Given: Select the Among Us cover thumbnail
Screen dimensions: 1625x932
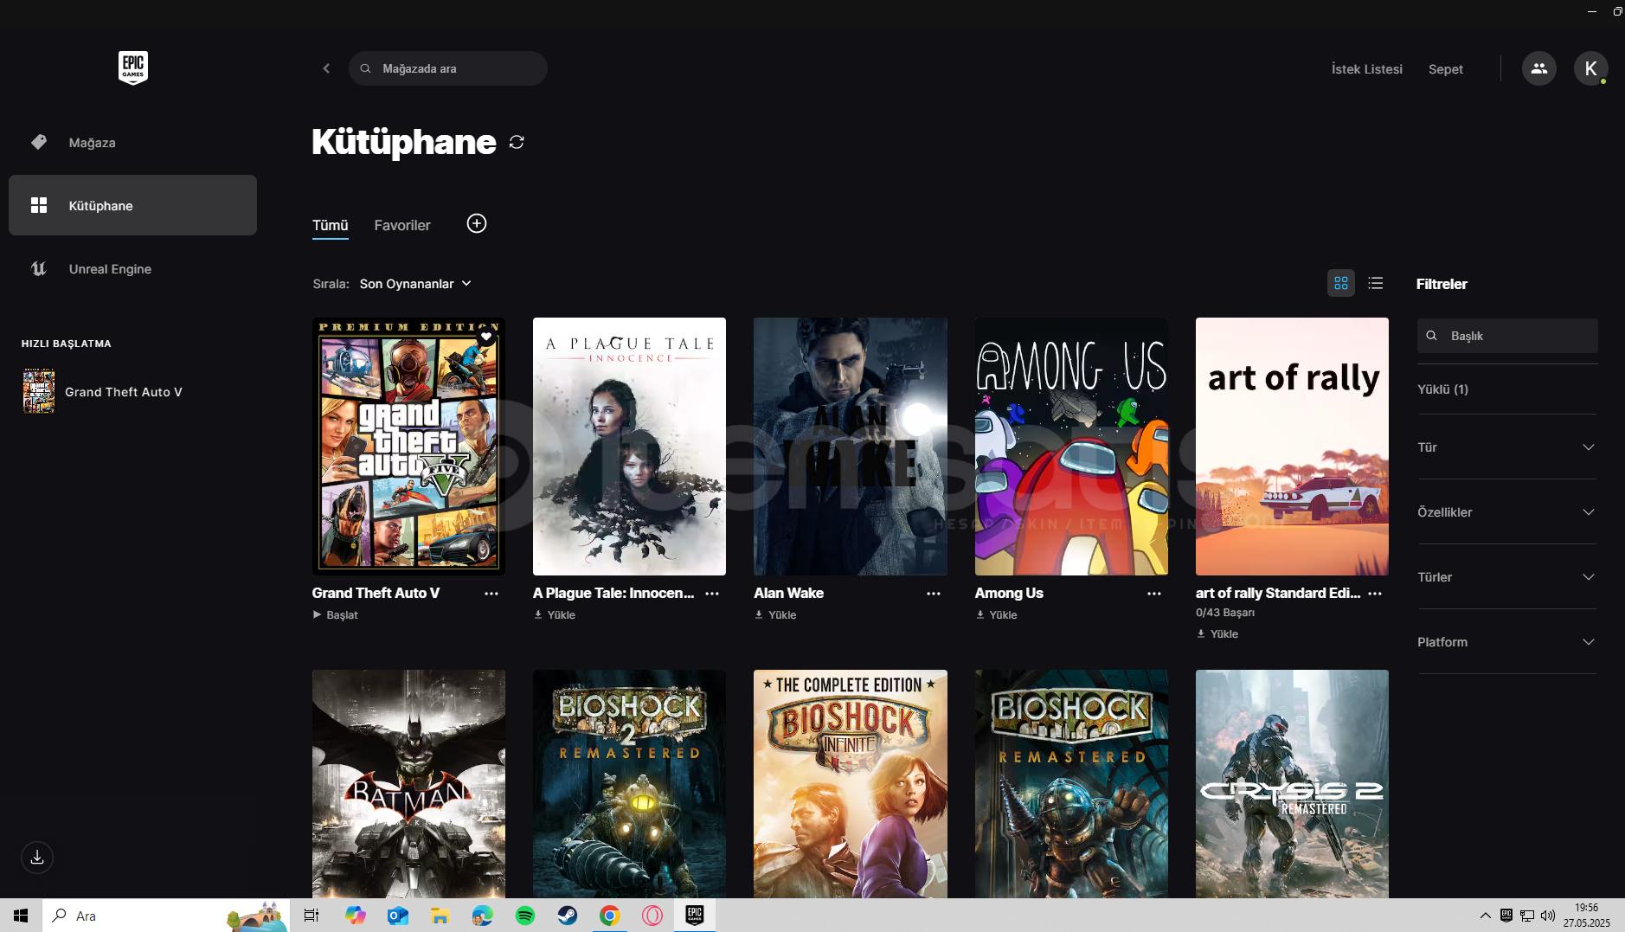Looking at the screenshot, I should point(1070,446).
